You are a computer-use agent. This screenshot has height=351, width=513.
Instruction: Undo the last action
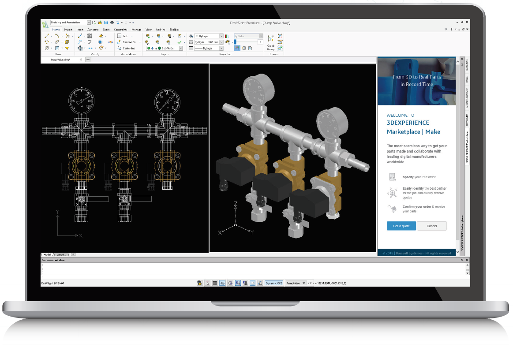[117, 22]
